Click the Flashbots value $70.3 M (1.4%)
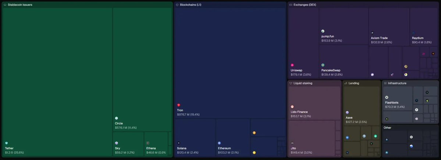This screenshot has height=160, width=441. pyautogui.click(x=395, y=107)
